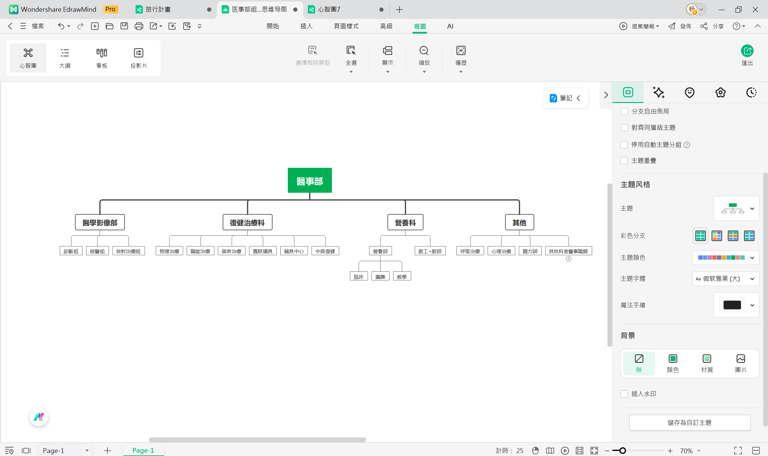Enable 分支自由佈局 checkbox

624,111
